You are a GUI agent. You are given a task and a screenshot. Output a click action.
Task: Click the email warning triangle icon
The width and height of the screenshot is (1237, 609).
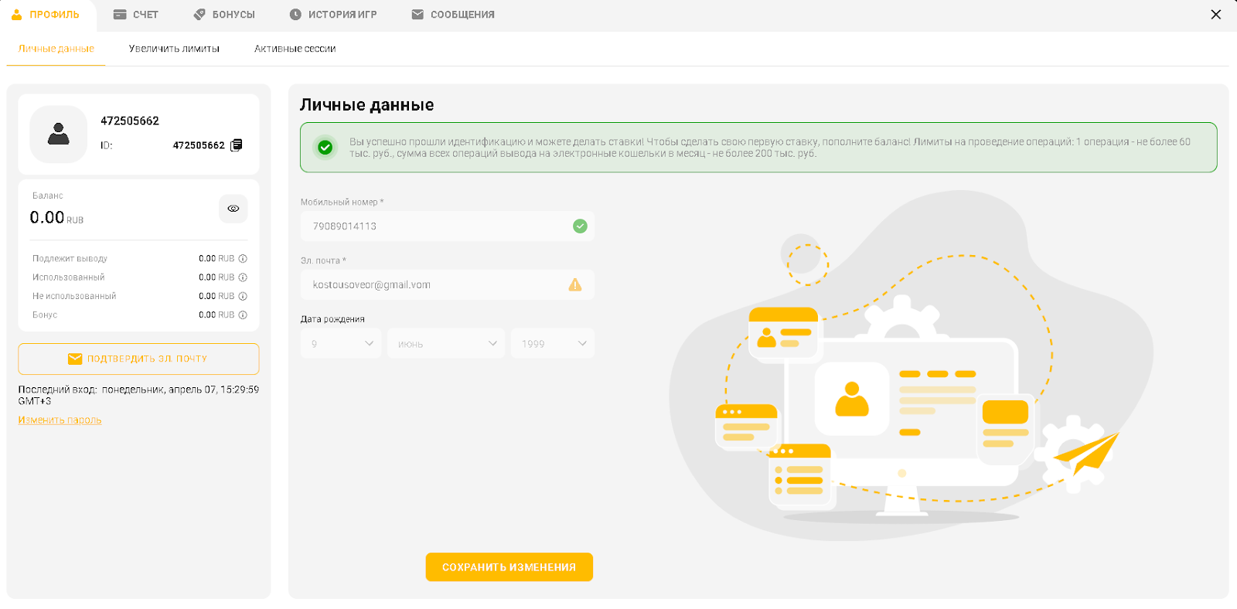pos(575,284)
